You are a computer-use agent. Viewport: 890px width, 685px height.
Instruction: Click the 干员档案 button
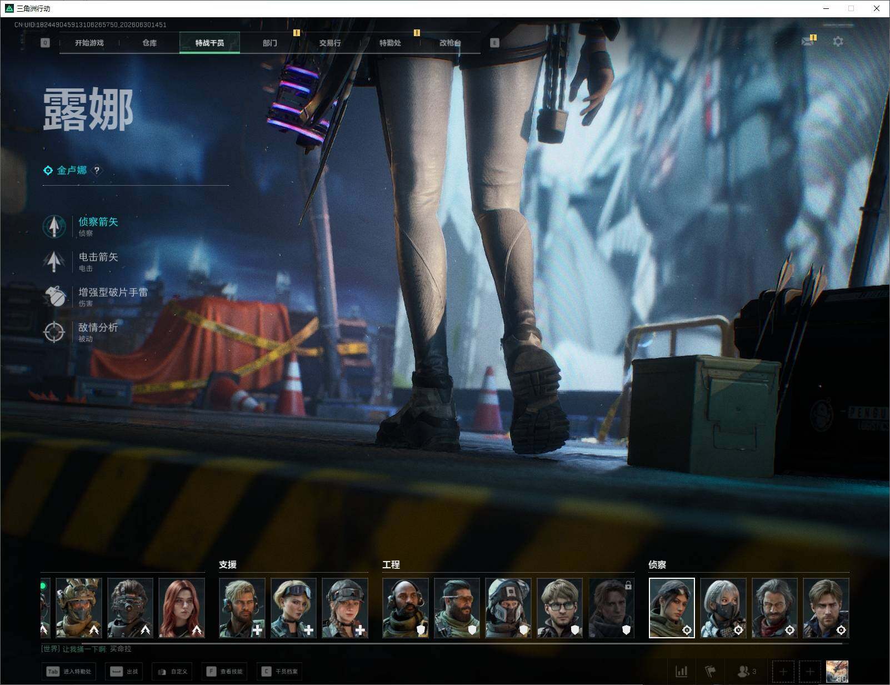tap(280, 672)
